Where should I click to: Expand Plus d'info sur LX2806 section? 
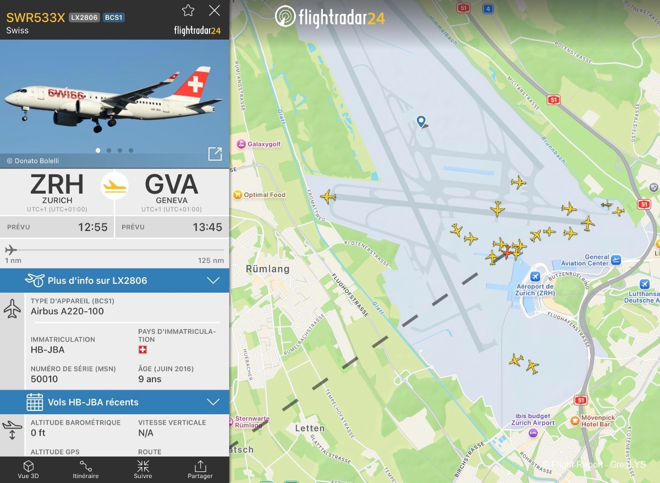coord(114,281)
